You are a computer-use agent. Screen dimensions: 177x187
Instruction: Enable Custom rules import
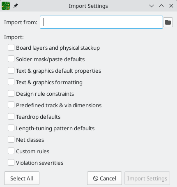pos(11,151)
